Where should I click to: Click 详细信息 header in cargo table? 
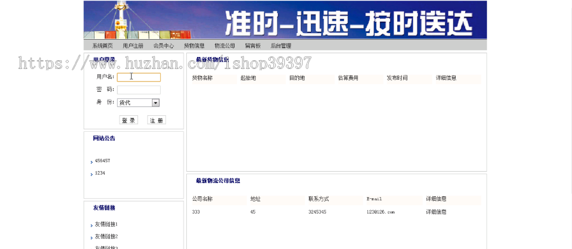point(446,78)
